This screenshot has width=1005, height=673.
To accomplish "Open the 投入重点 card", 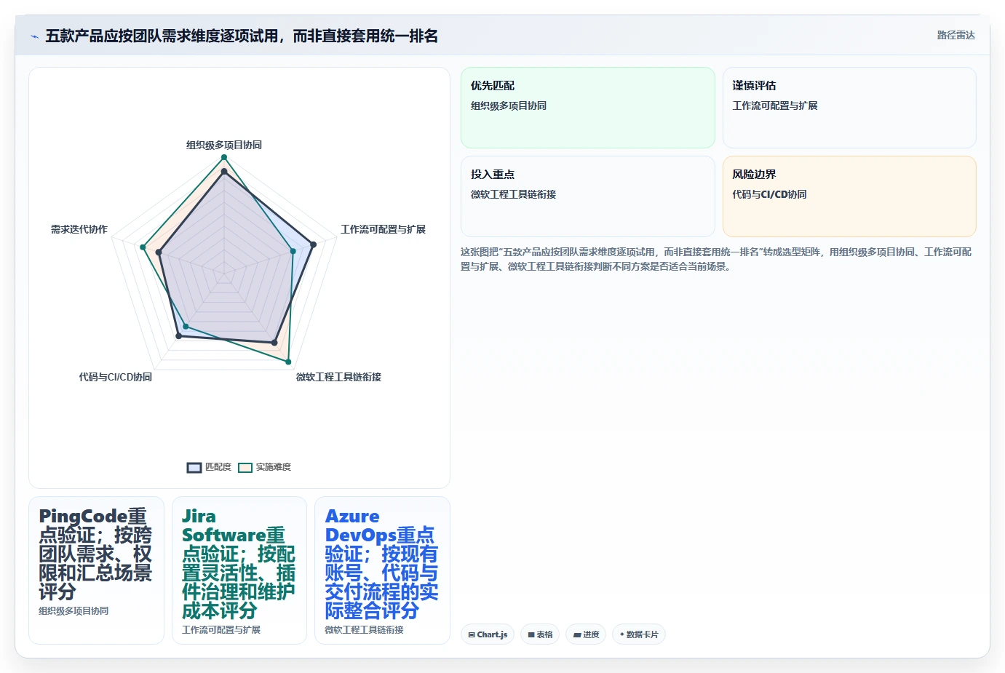I will (x=588, y=196).
